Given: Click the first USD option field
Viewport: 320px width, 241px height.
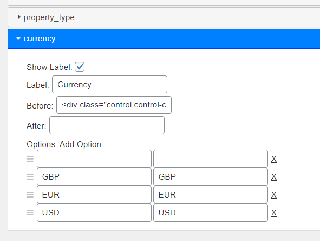Looking at the screenshot, I should pyautogui.click(x=94, y=213).
